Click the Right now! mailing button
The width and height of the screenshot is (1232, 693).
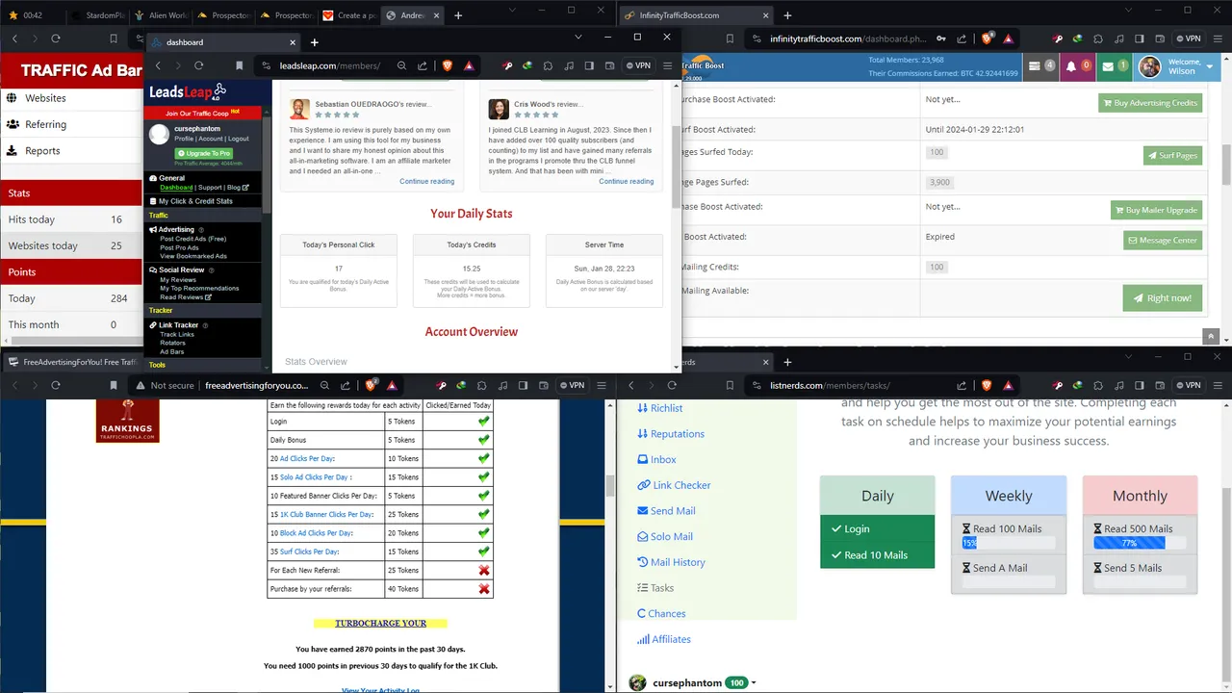coord(1163,298)
